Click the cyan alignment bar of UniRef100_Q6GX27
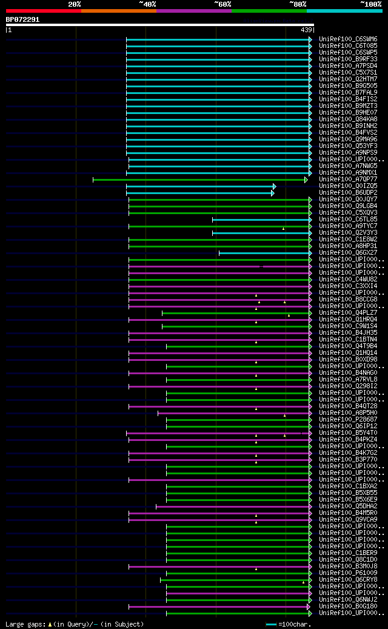This screenshot has height=629, width=388. click(x=266, y=253)
